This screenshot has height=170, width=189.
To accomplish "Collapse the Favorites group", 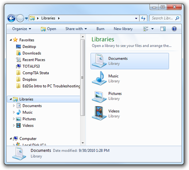I will click(x=11, y=40).
